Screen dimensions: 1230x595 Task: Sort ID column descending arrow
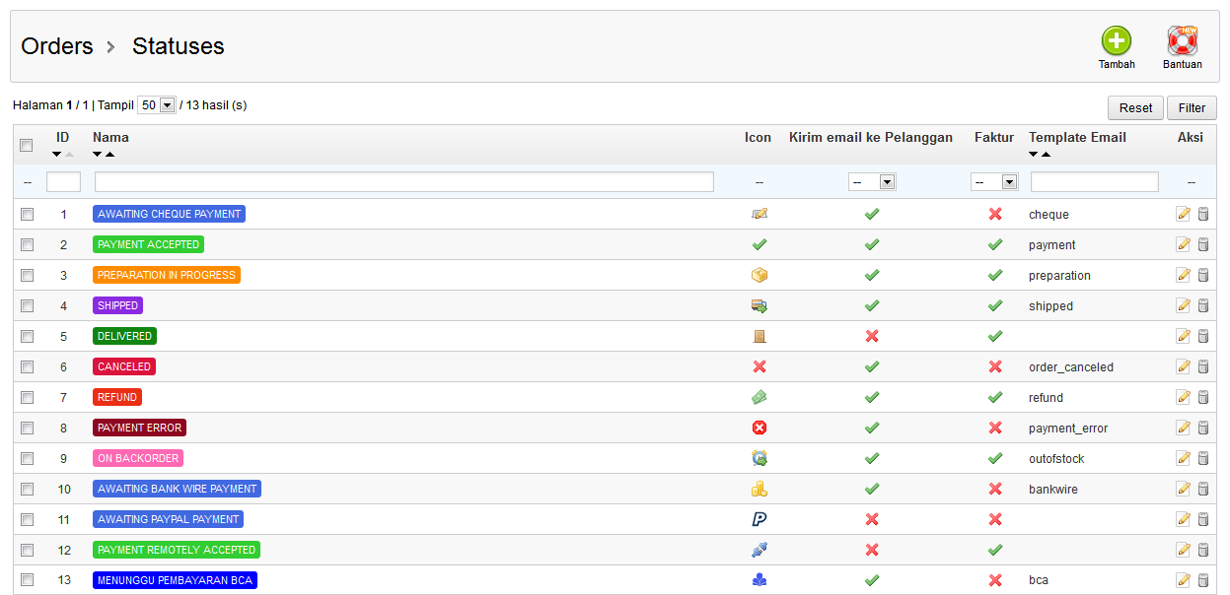pyautogui.click(x=57, y=155)
